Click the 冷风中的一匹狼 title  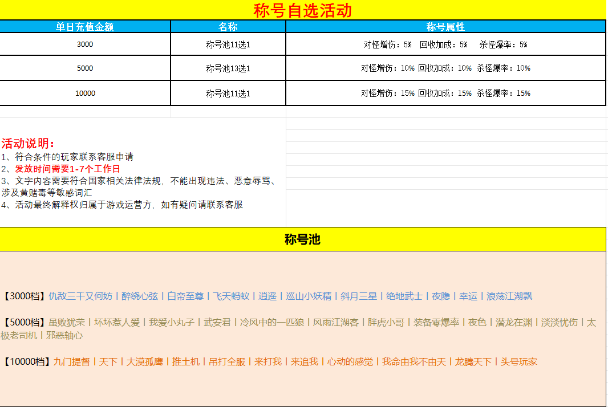pyautogui.click(x=272, y=323)
